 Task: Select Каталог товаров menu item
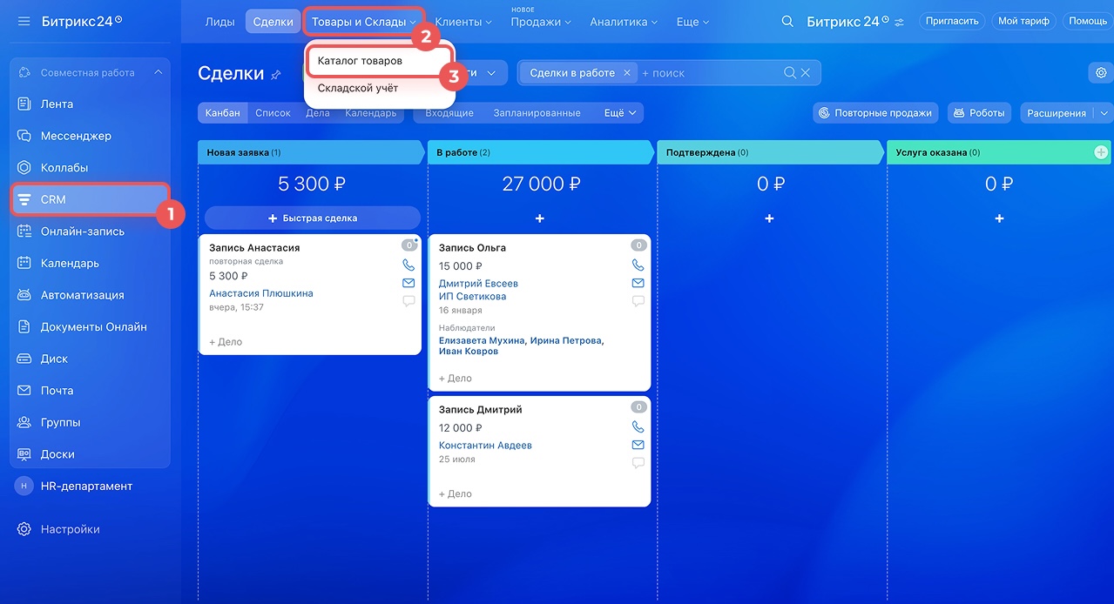point(360,62)
